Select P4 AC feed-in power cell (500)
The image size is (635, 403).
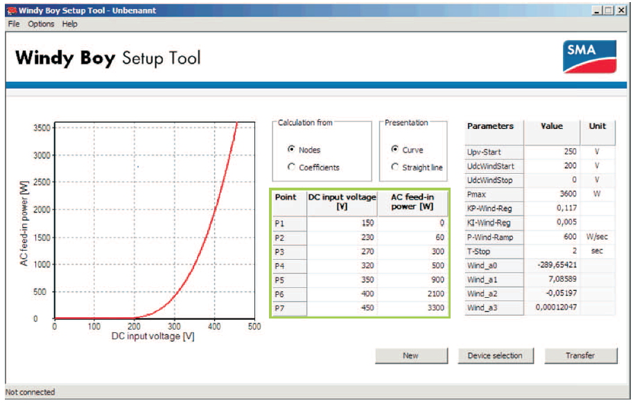(412, 266)
